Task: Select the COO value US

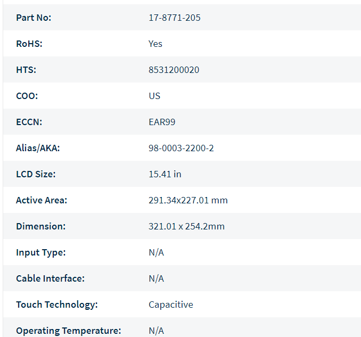Action: [154, 96]
